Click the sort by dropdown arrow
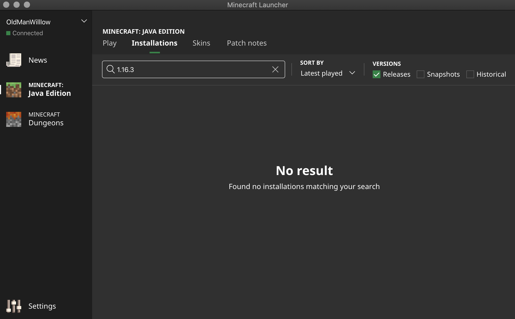The image size is (515, 319). (x=352, y=73)
